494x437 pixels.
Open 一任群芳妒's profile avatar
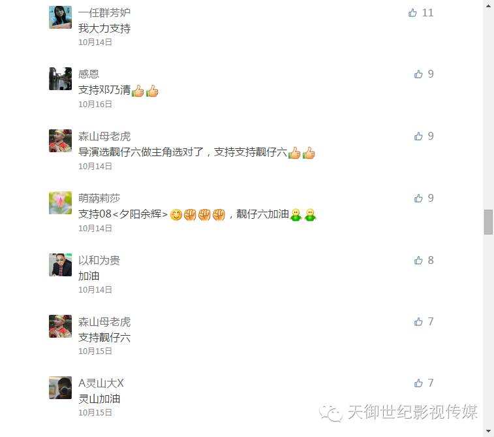[61, 18]
